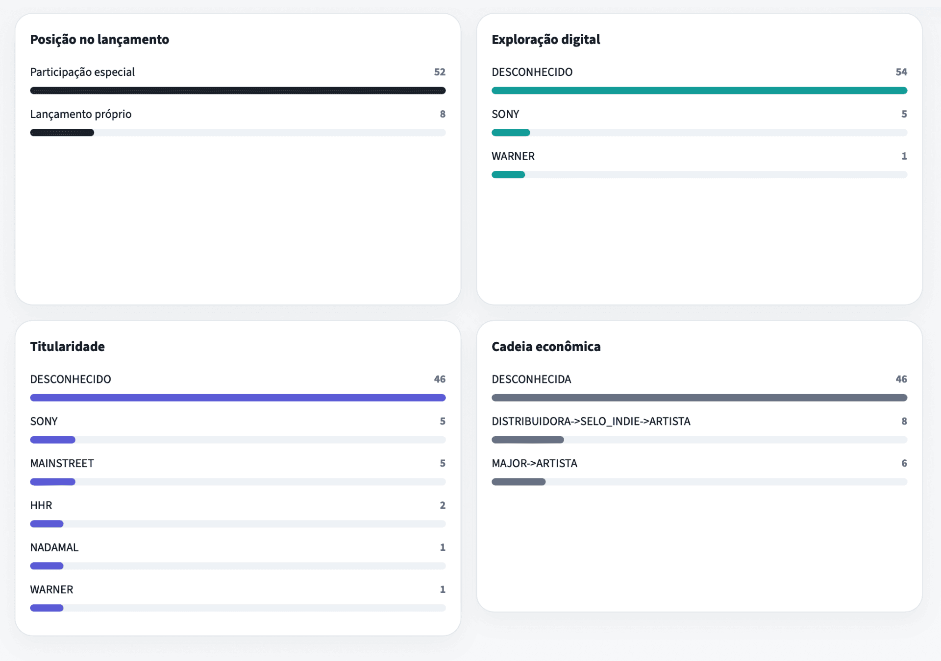This screenshot has height=661, width=941.
Task: Click the MAINSTREET progress bar
Action: point(238,482)
